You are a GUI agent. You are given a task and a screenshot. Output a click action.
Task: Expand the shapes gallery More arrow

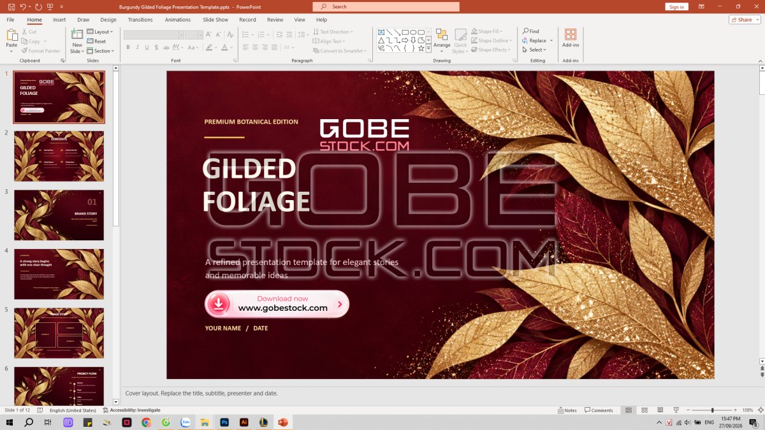pyautogui.click(x=428, y=48)
